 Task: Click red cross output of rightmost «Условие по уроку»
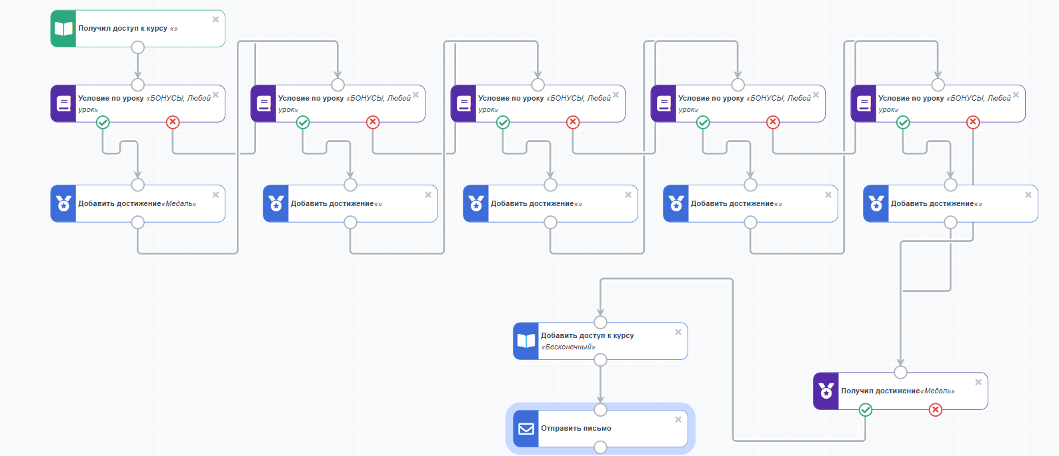[x=973, y=122]
